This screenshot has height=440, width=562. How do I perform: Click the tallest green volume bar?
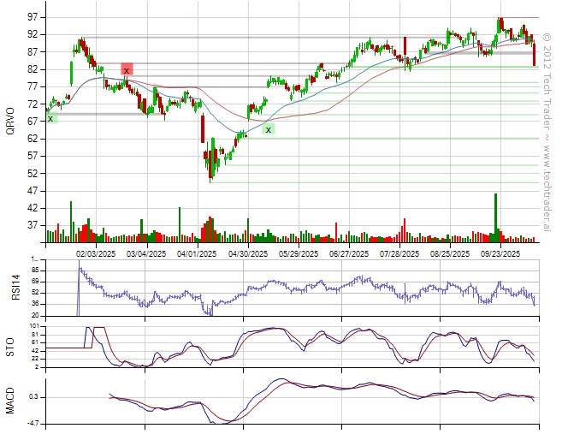click(494, 217)
